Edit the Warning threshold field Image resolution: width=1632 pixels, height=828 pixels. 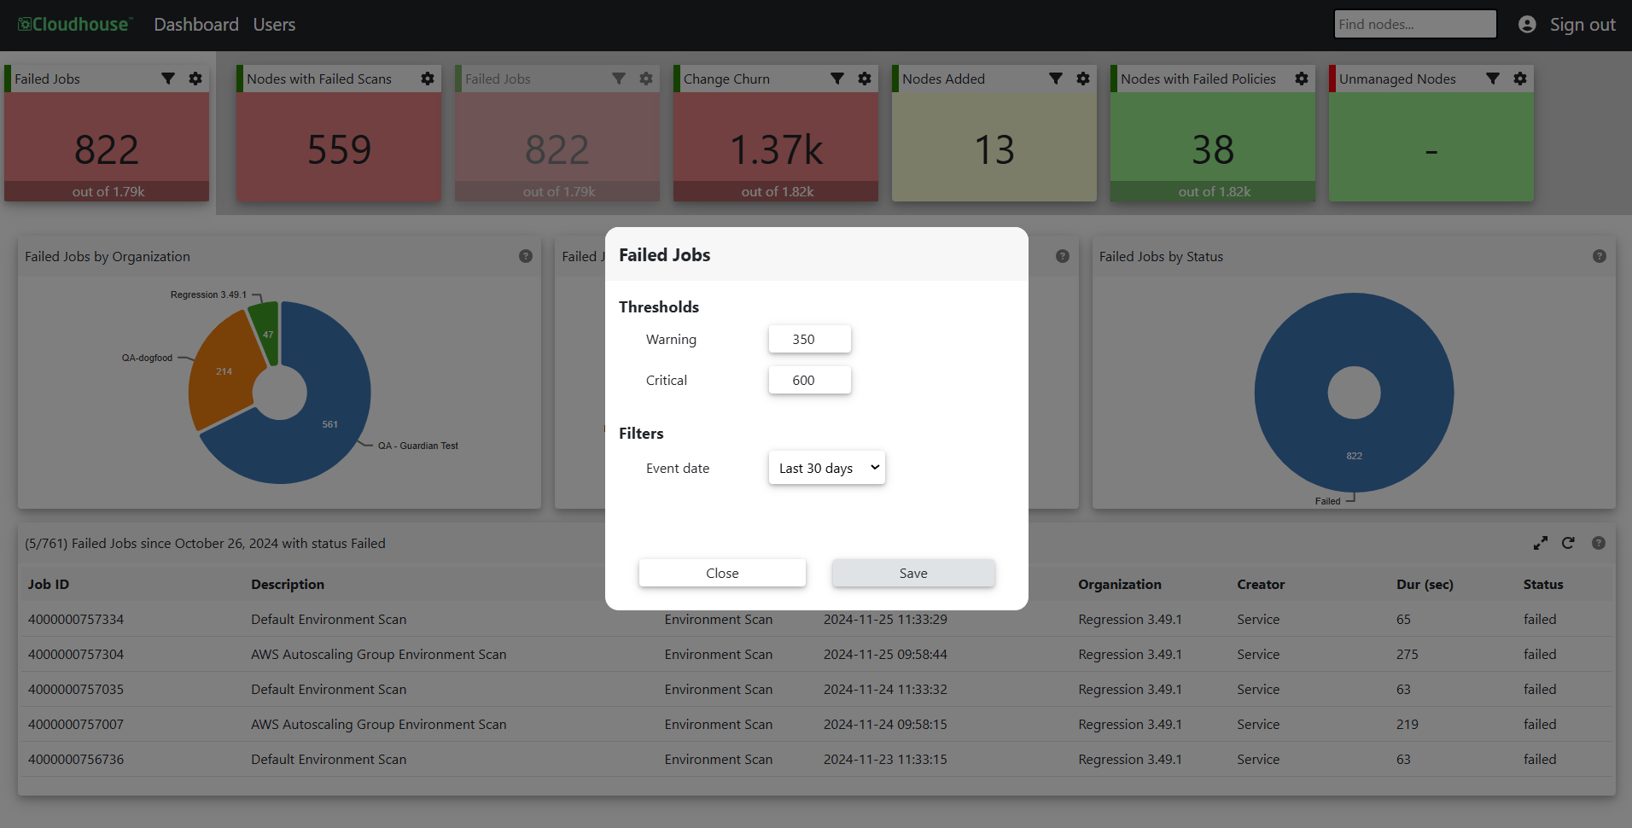810,339
